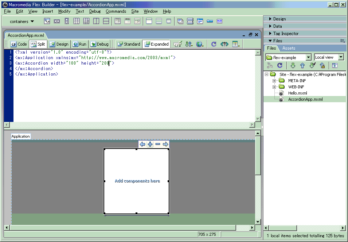348x242 pixels.
Task: Select the AccordionApp.mxml document tab
Action: click(x=26, y=35)
